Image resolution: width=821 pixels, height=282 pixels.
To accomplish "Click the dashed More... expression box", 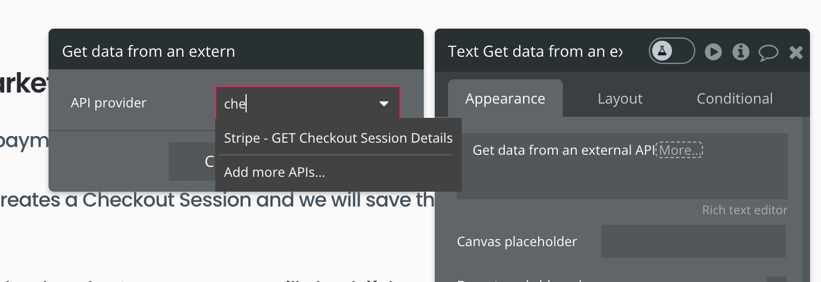I will click(679, 150).
